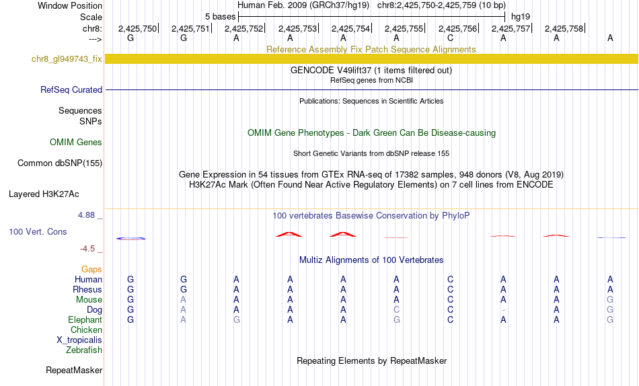Open the Layered H3K27Ac track label
639x386 pixels.
[44, 194]
